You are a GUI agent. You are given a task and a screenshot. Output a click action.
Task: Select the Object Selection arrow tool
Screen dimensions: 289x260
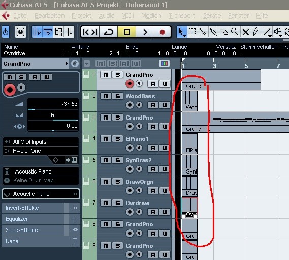pos(182,32)
